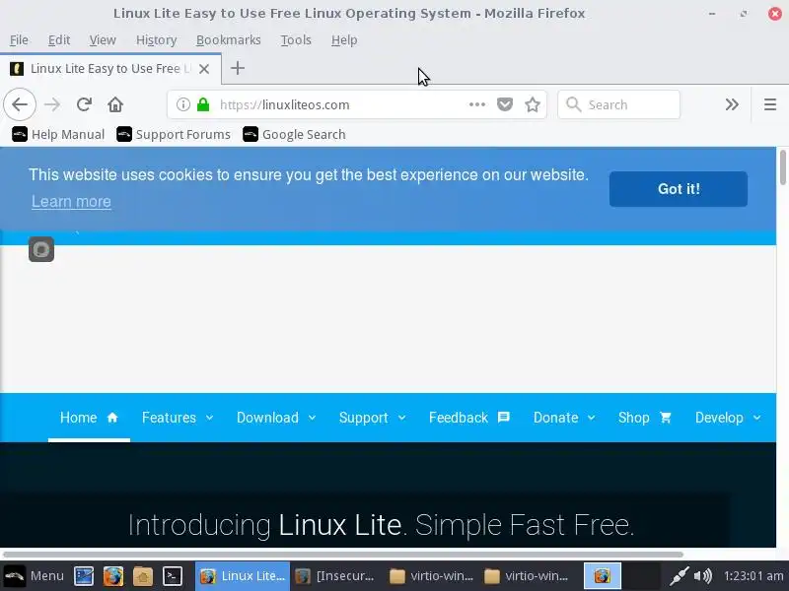Open the Bookmarks menu
This screenshot has width=789, height=591.
pyautogui.click(x=229, y=39)
